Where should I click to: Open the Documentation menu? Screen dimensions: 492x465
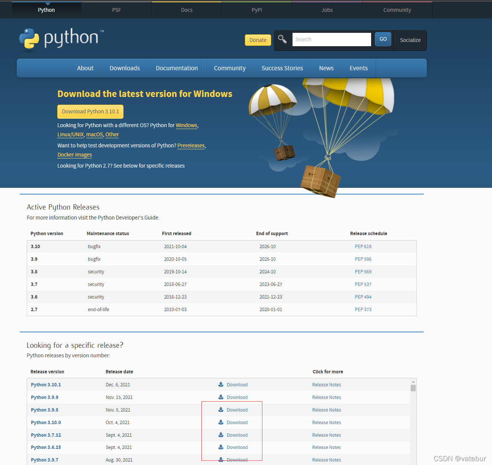point(177,68)
